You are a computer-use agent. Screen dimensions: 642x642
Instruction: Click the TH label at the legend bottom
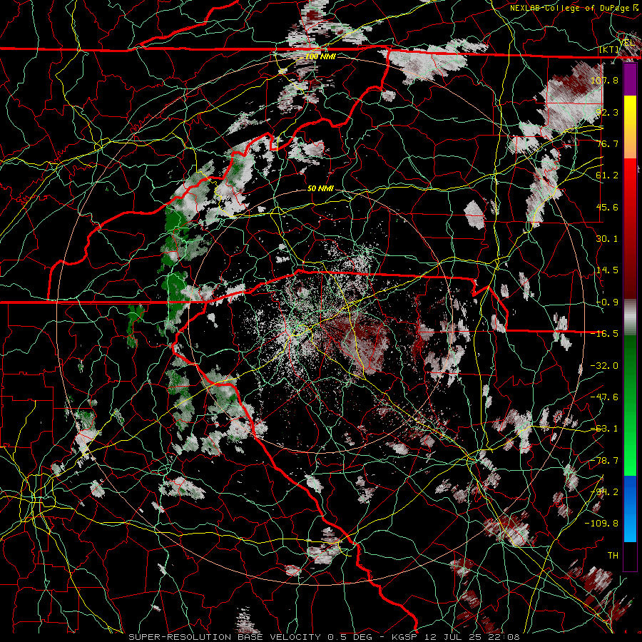[x=613, y=556]
